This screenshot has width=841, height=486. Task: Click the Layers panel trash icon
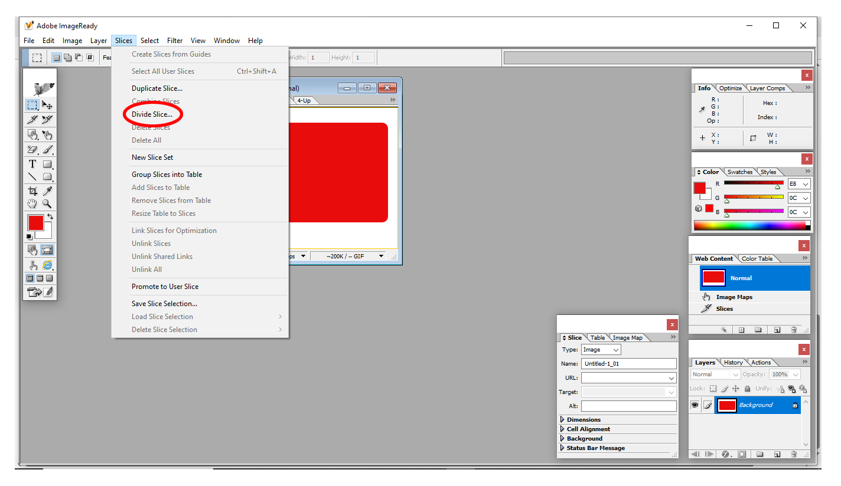pyautogui.click(x=794, y=454)
